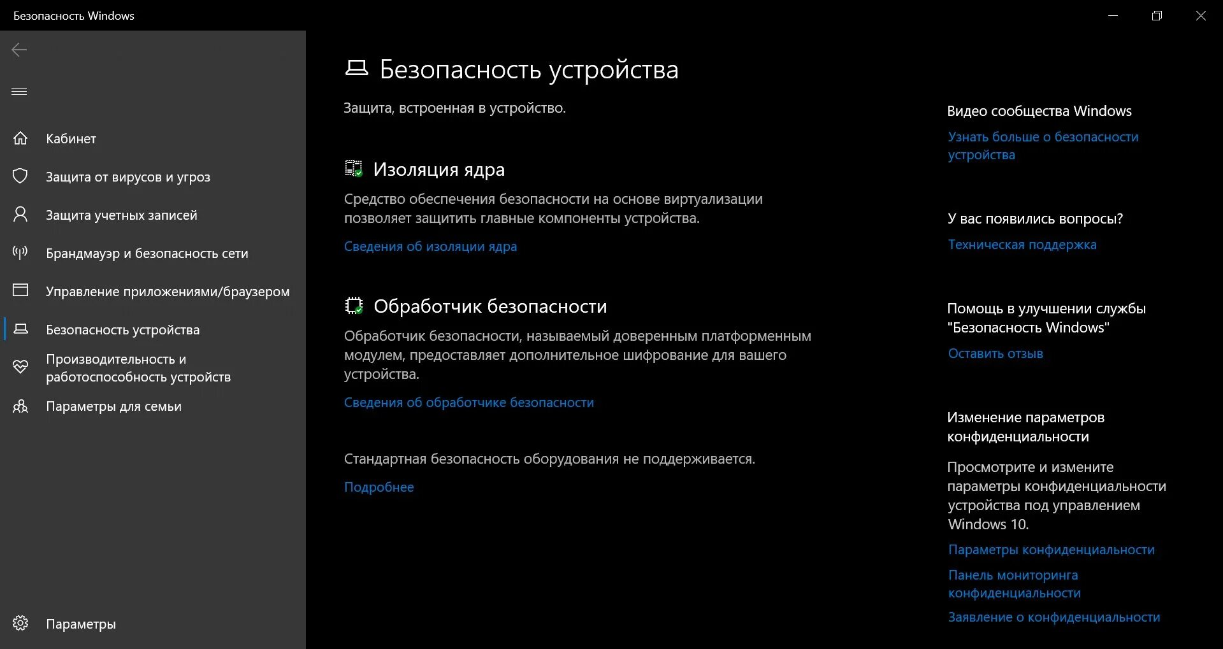1223x649 pixels.
Task: Minimize the Безопасность Windows window
Action: 1113,15
